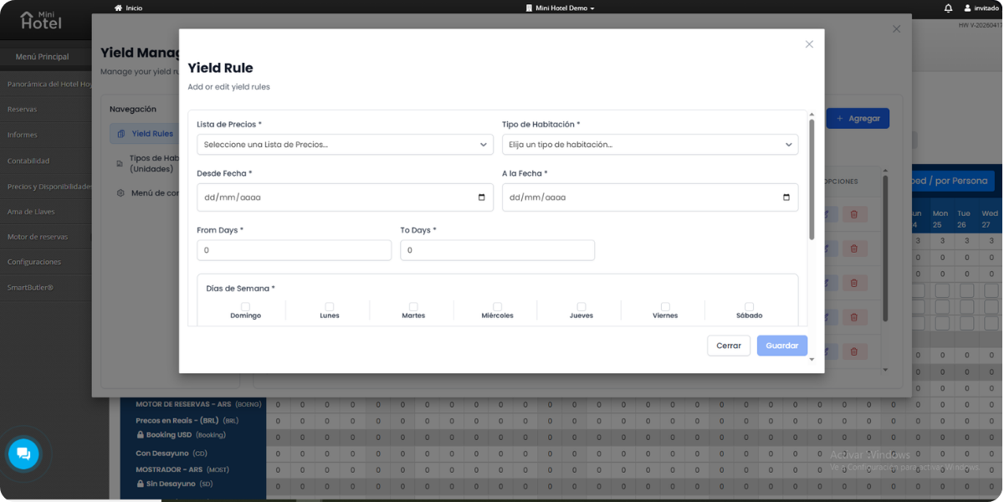Screen dimensions: 1004x502
Task: Click the 'Mon 25' column header
Action: point(940,219)
